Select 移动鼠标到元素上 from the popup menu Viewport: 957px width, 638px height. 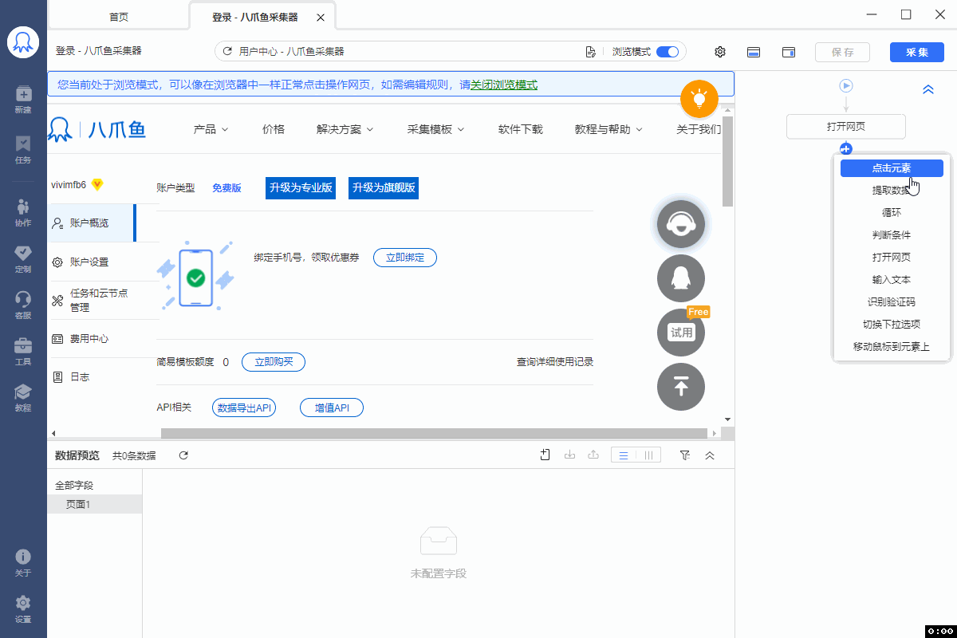[x=892, y=347]
